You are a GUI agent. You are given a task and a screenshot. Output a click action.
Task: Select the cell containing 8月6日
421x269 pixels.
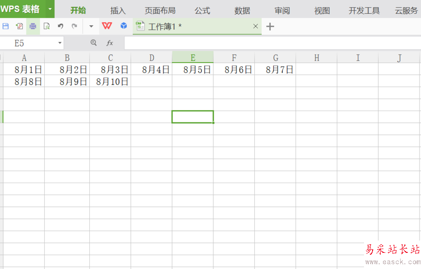coord(234,69)
